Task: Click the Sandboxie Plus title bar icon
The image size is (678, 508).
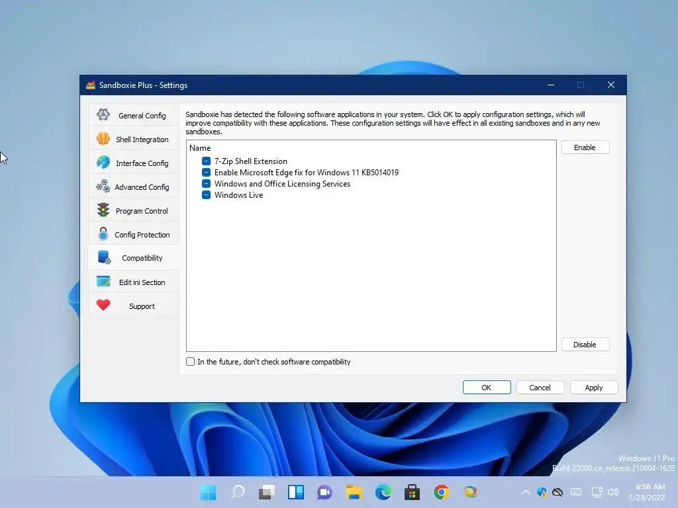Action: 90,85
